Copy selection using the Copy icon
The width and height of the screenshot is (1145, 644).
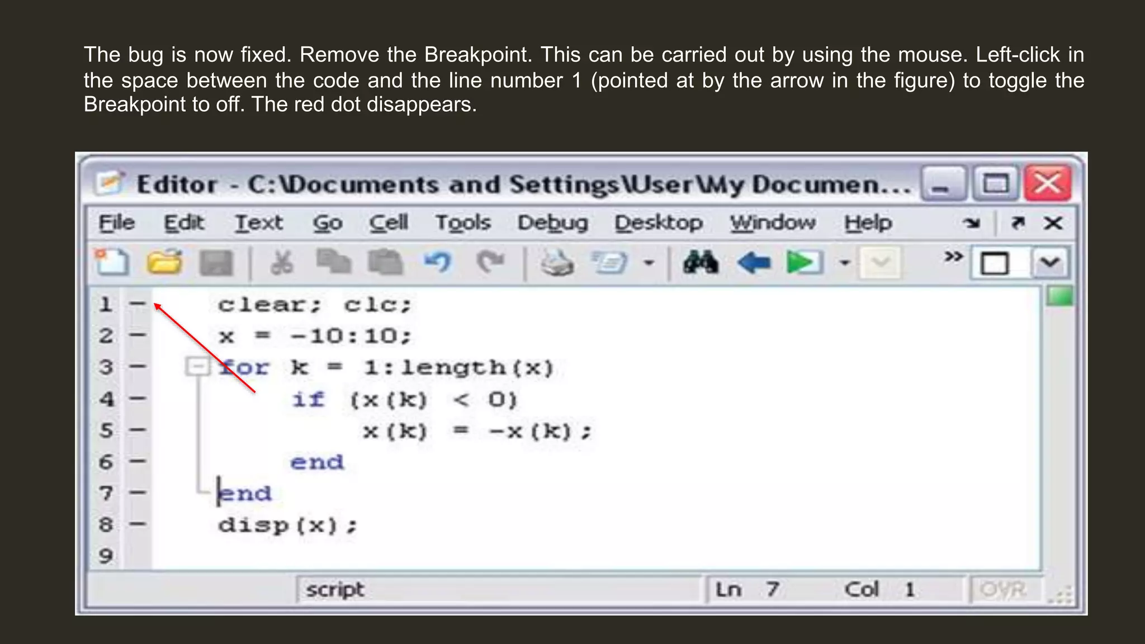point(333,262)
